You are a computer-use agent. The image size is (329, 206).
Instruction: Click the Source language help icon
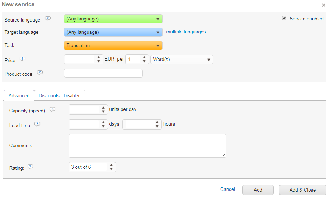coord(48,19)
